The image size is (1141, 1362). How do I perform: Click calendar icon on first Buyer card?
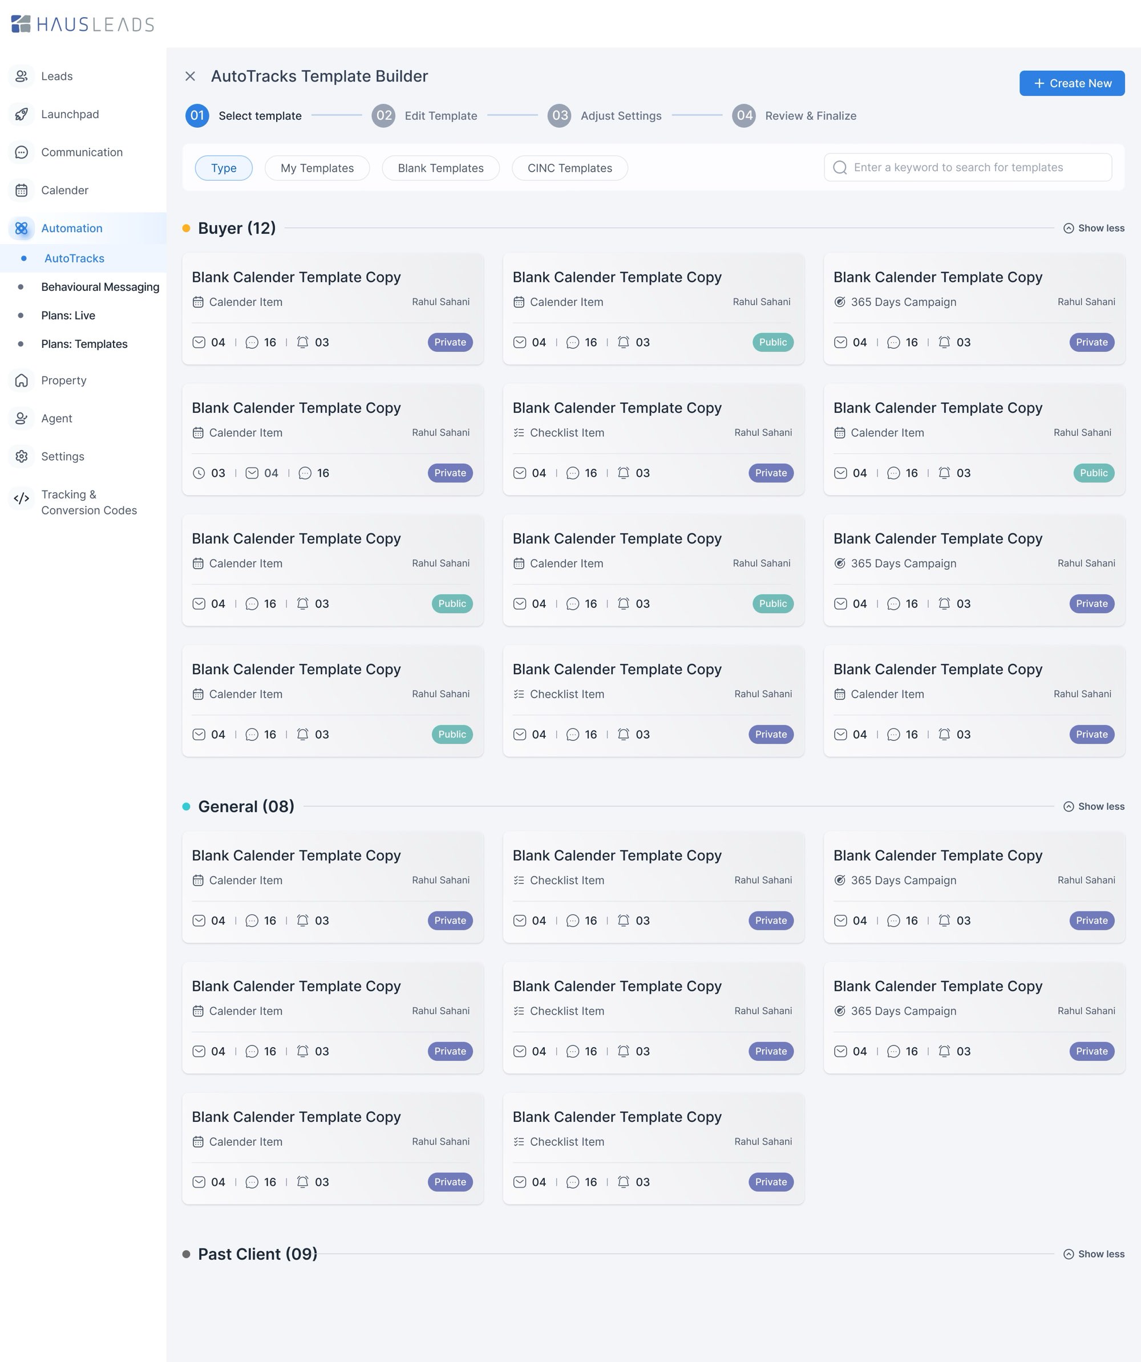click(x=198, y=302)
